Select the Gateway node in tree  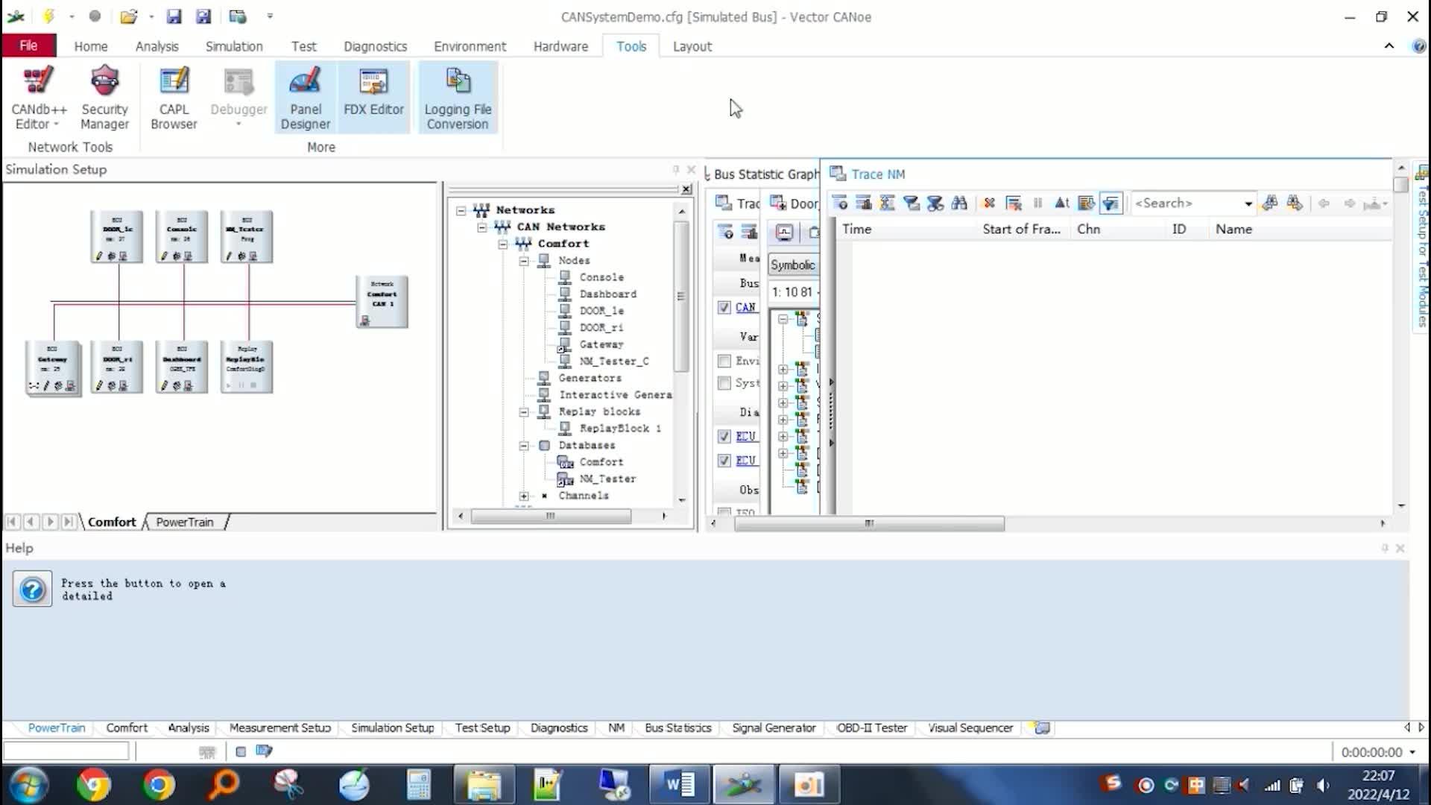pos(601,344)
